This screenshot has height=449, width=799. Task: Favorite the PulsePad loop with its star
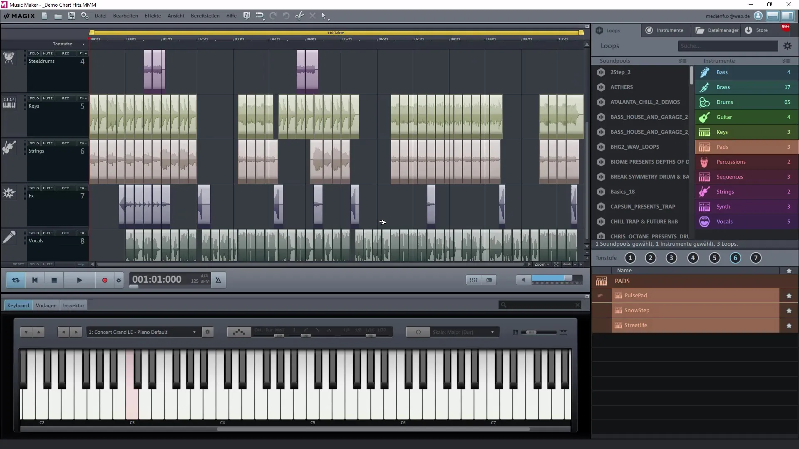click(x=789, y=296)
